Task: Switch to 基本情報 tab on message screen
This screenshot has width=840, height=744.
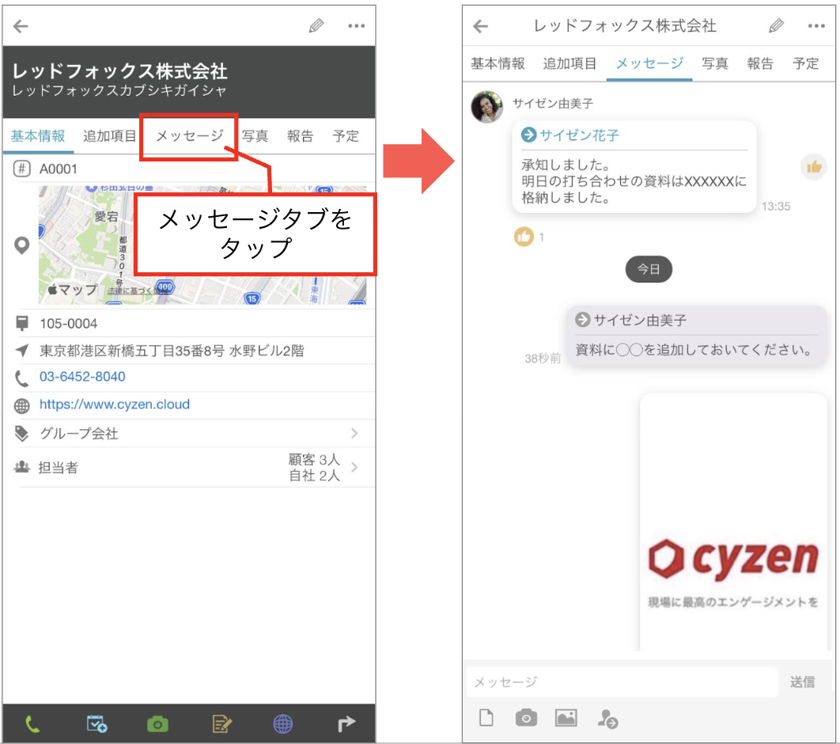Action: (498, 64)
